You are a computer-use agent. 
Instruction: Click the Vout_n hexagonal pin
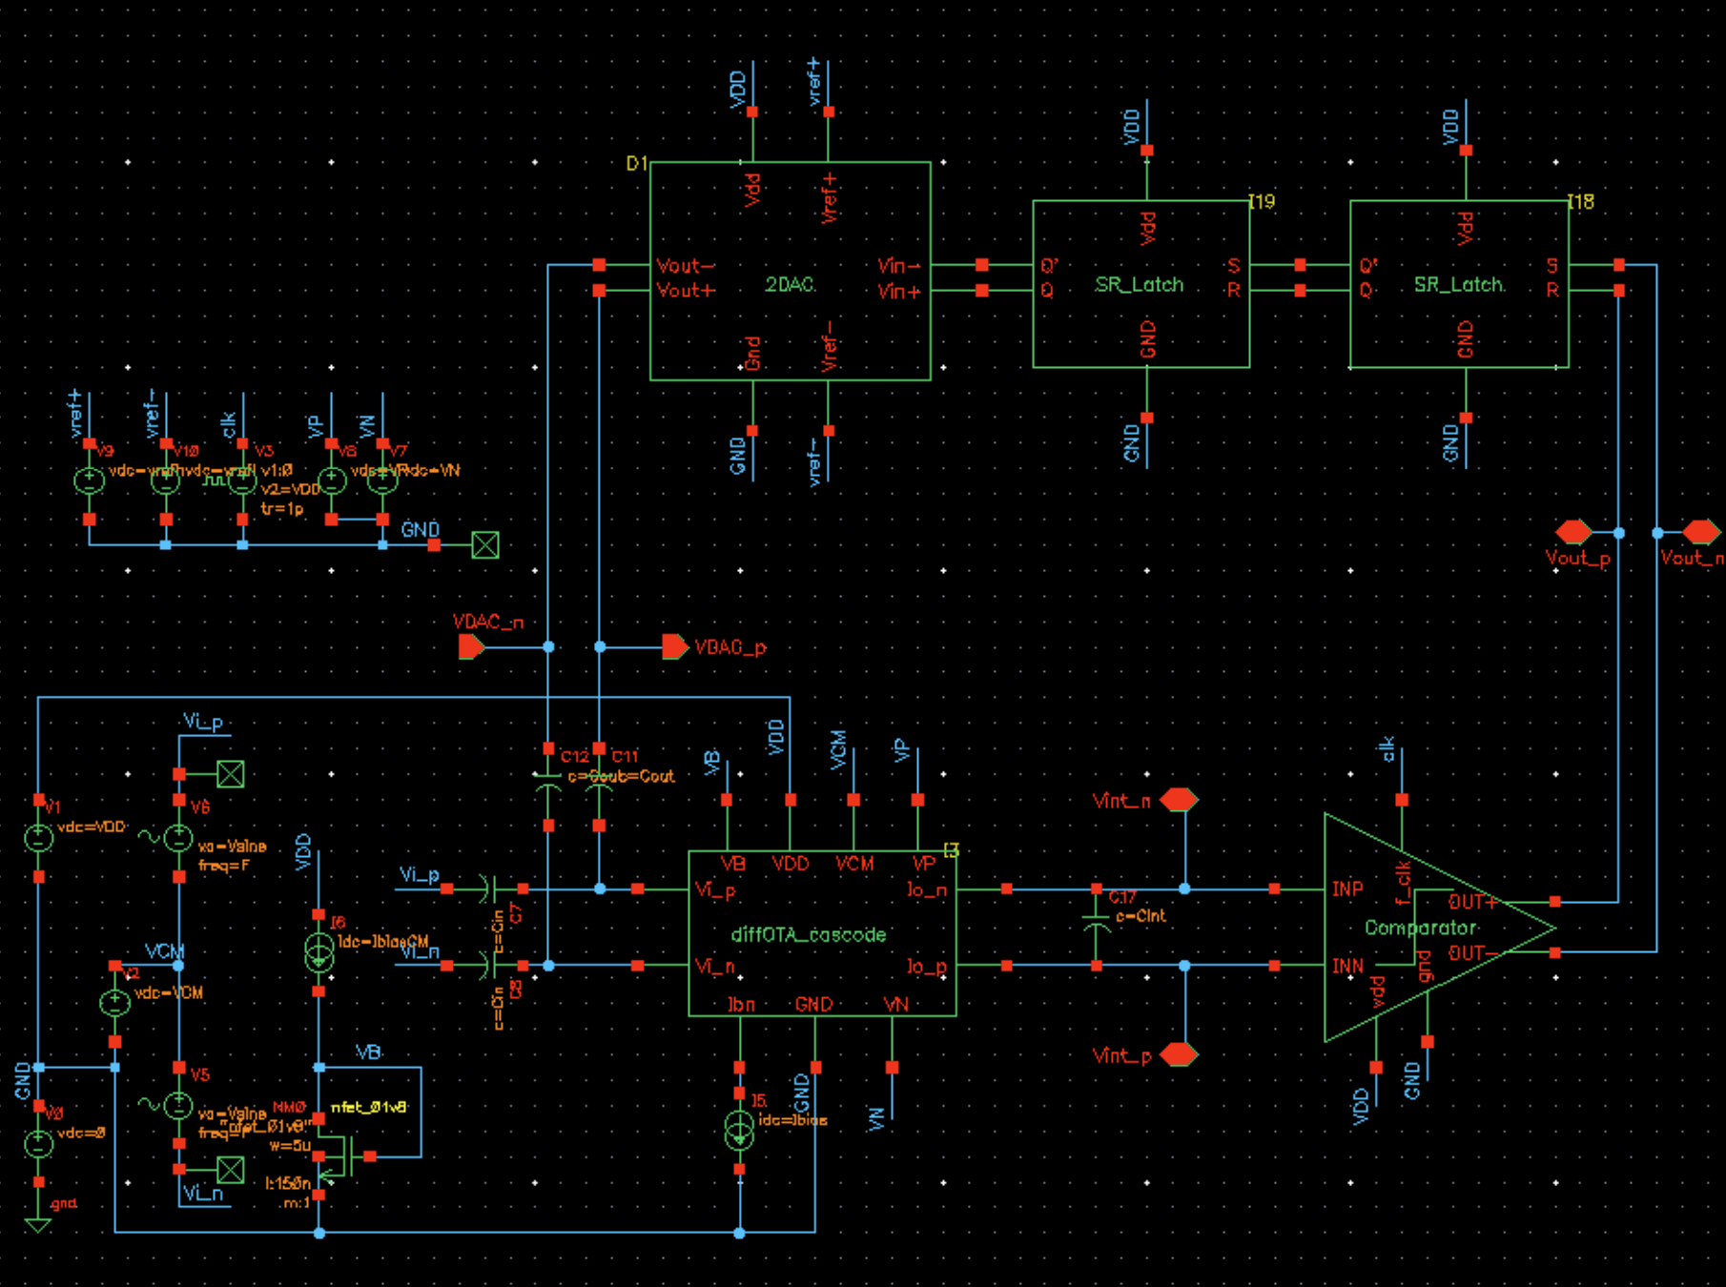click(1701, 532)
